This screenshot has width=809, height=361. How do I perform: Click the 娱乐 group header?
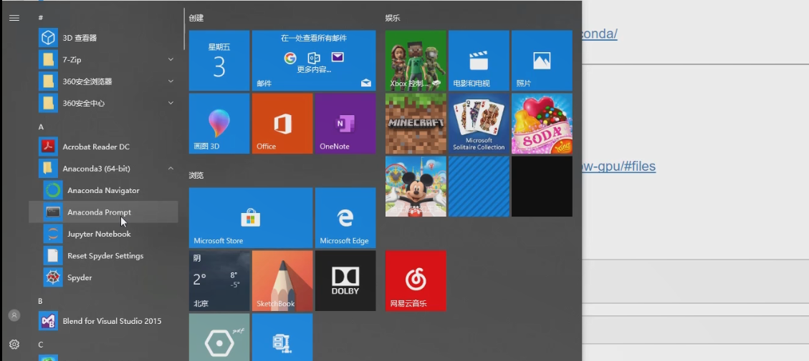coord(393,18)
